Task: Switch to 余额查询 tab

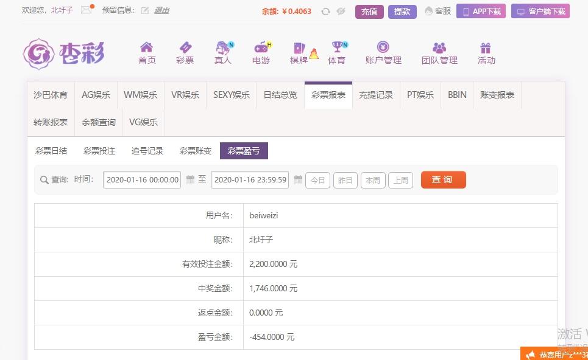Action: pyautogui.click(x=99, y=122)
